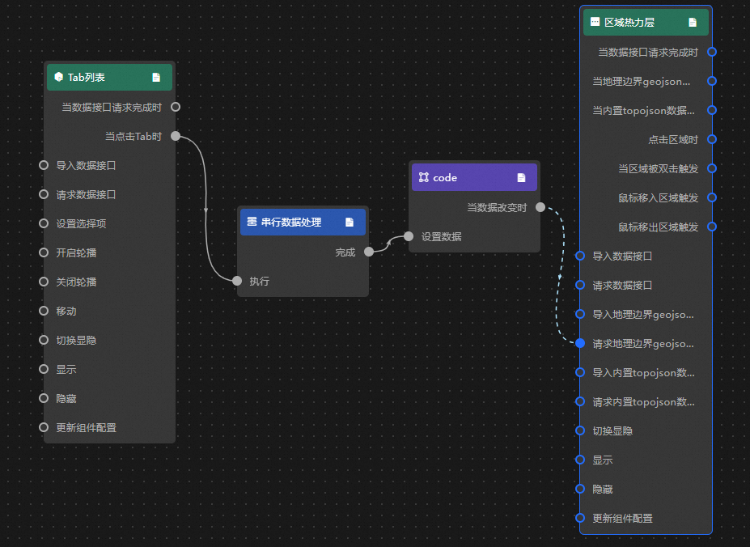The height and width of the screenshot is (547, 750).
Task: Click 区域热力层 显示 input port
Action: 580,460
